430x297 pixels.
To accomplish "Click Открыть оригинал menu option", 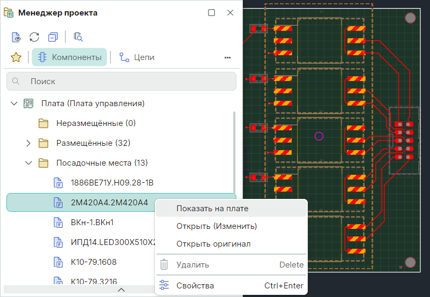I will (213, 244).
